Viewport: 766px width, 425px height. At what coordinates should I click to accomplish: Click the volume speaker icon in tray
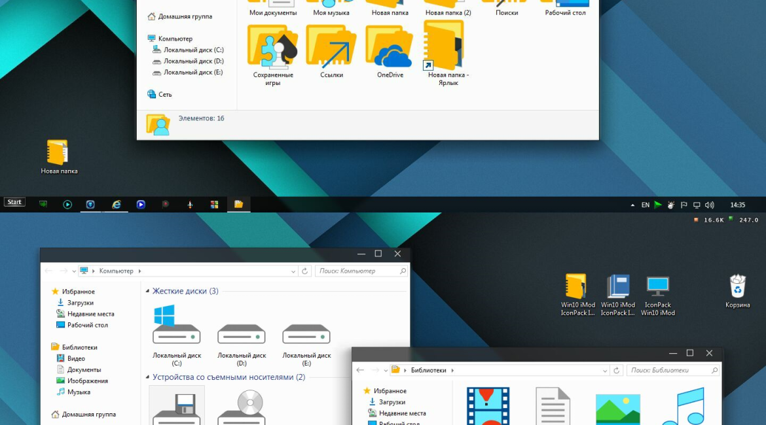(x=709, y=205)
